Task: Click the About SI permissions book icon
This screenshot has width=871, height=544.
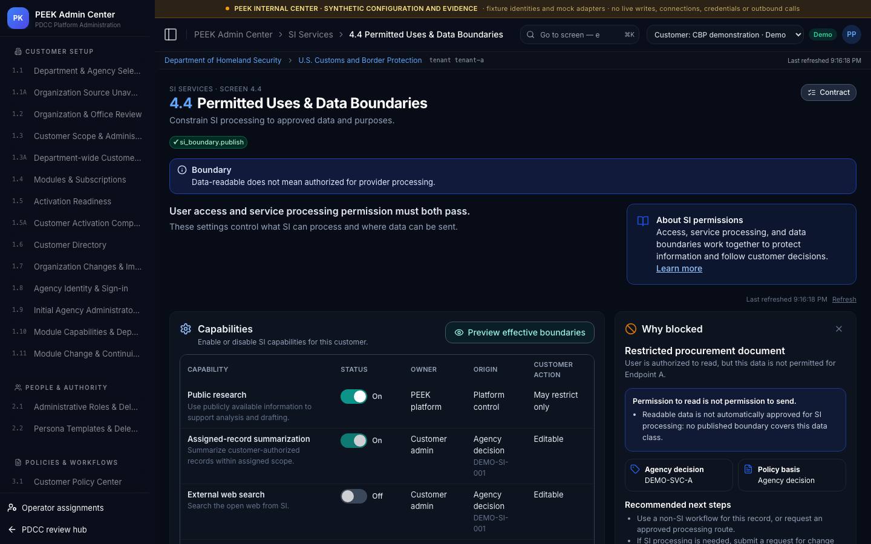Action: [x=643, y=221]
